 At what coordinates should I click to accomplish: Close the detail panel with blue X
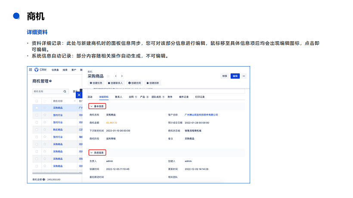79,95
